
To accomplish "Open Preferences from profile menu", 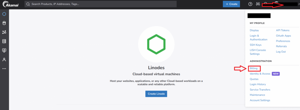I will tap(283, 41).
